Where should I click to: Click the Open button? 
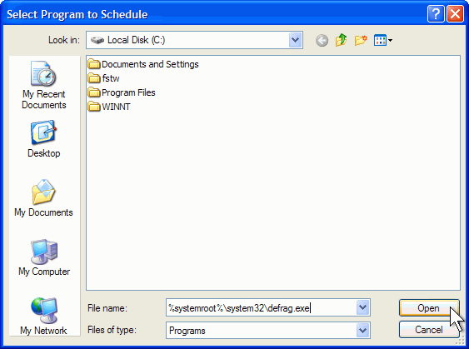point(428,308)
